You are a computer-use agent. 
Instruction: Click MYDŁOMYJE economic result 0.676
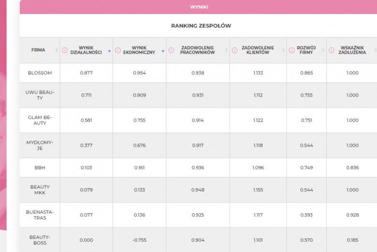pyautogui.click(x=140, y=145)
